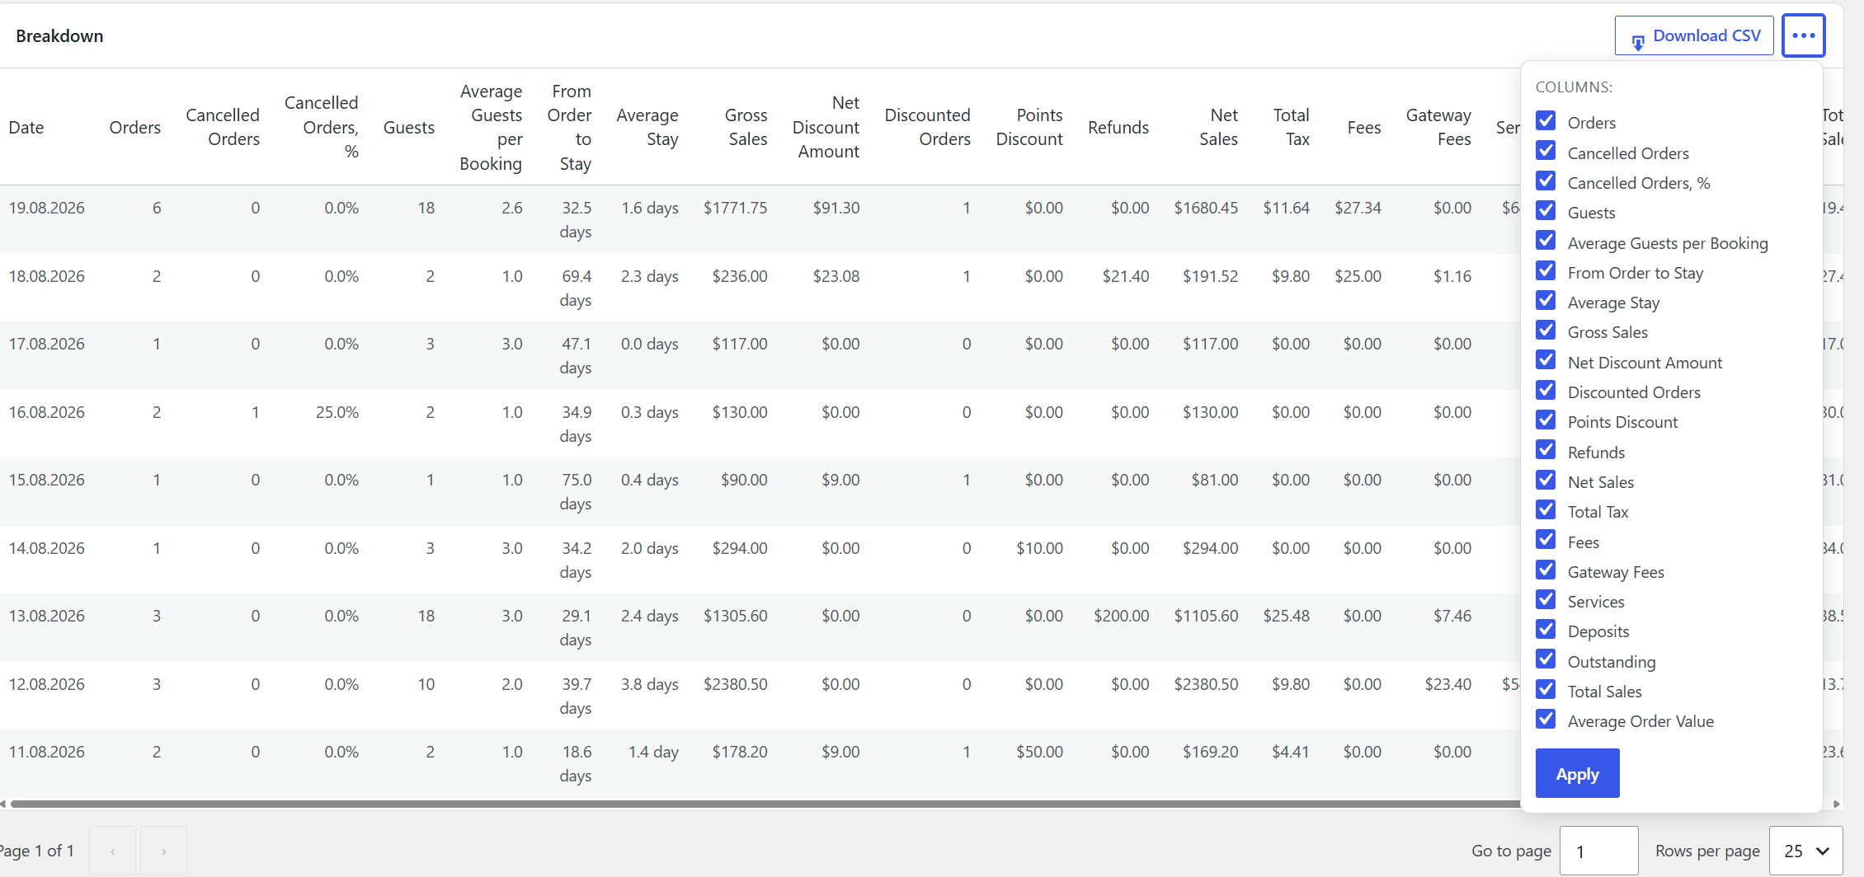Go to the previous page arrow
The height and width of the screenshot is (877, 1864).
[x=112, y=851]
